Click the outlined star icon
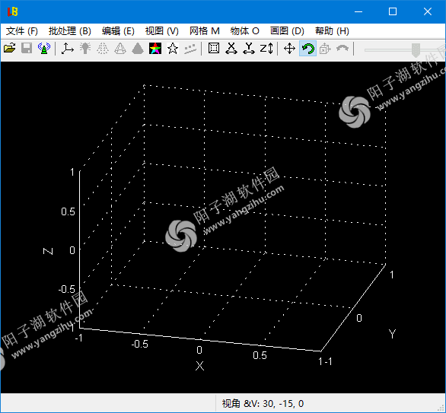This screenshot has height=413, width=446. coord(173,49)
